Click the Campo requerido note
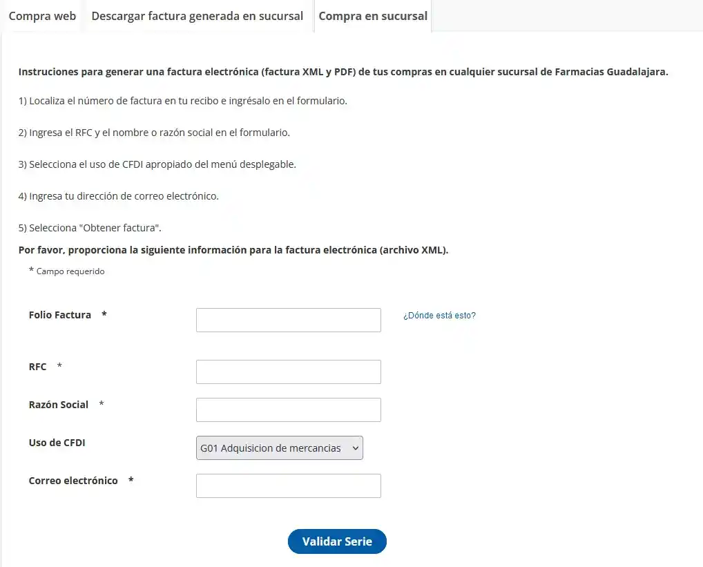Image resolution: width=703 pixels, height=567 pixels. (x=67, y=271)
